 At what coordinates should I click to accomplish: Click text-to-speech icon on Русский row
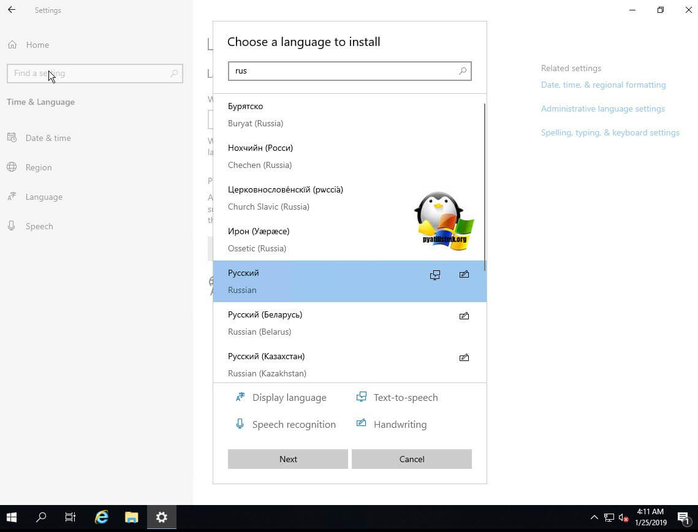click(x=435, y=275)
